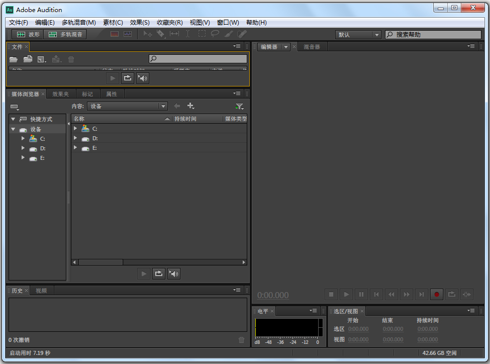Click the 搜索帮助 search field
Viewport: 490px width, 364px height.
433,35
